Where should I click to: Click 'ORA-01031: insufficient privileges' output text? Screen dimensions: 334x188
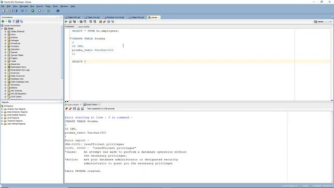[94, 144]
